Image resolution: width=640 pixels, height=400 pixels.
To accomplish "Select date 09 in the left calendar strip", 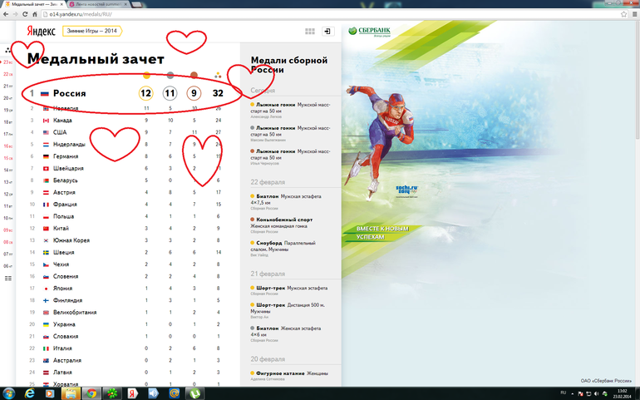I will click(7, 230).
